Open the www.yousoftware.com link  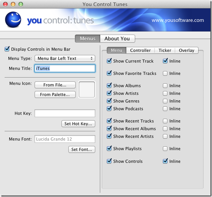pyautogui.click(x=178, y=20)
